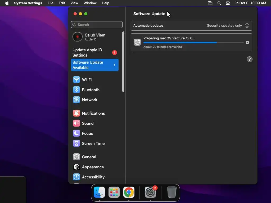Open the Focus moon icon
Viewport: 271px width, 203px height.
[x=76, y=133]
